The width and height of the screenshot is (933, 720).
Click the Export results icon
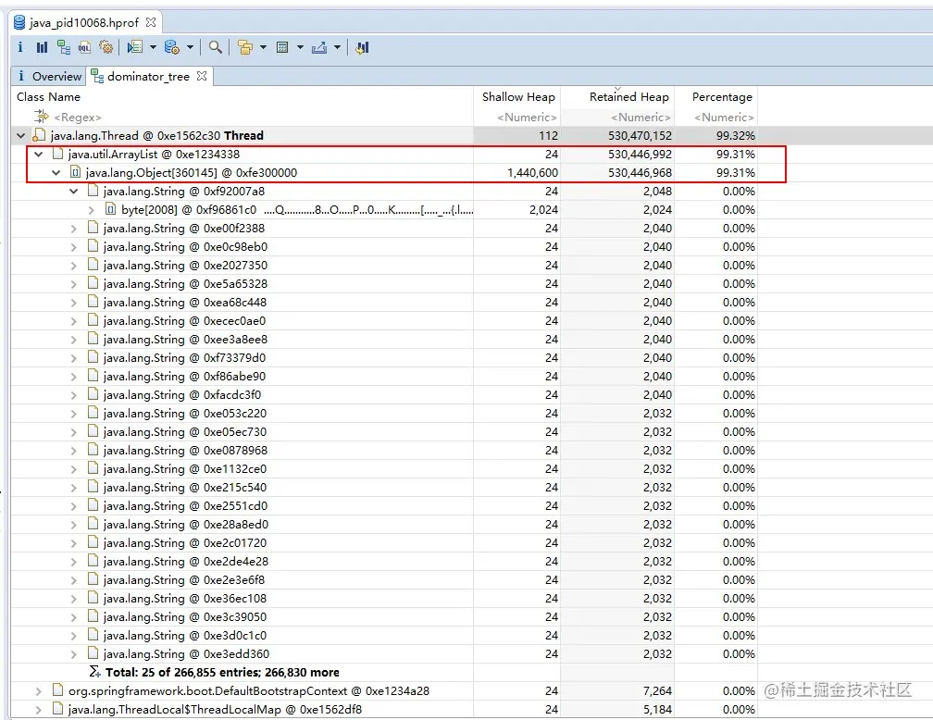(x=319, y=47)
